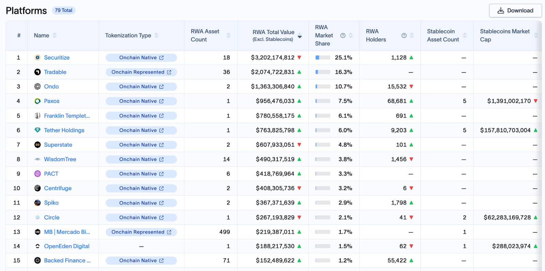
Task: Click the Tether Holdings diamond logo
Action: click(x=37, y=130)
